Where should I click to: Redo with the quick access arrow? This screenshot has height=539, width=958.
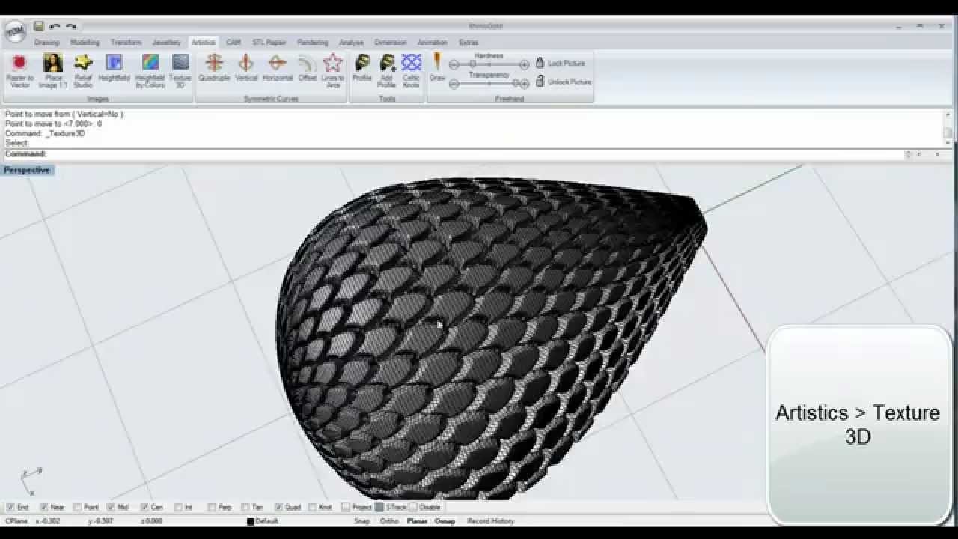pyautogui.click(x=72, y=27)
